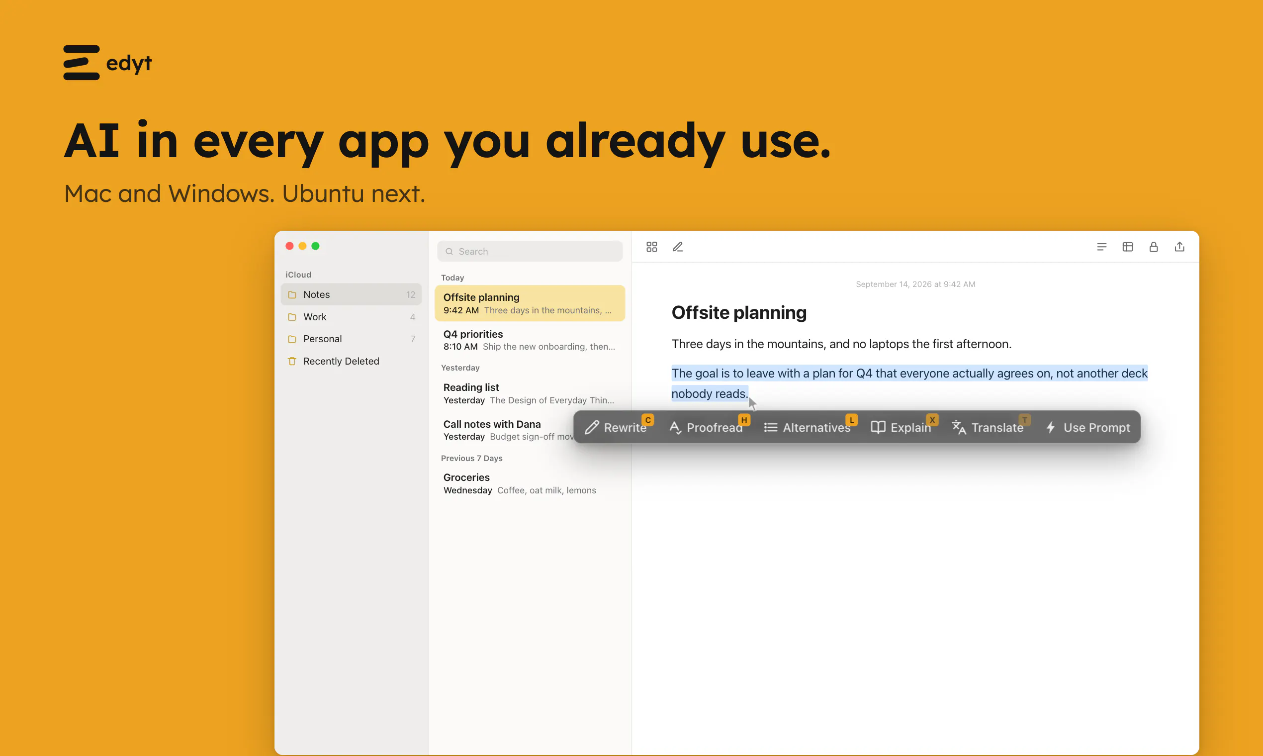Open the Recently Deleted trash folder
The width and height of the screenshot is (1263, 756).
point(351,361)
